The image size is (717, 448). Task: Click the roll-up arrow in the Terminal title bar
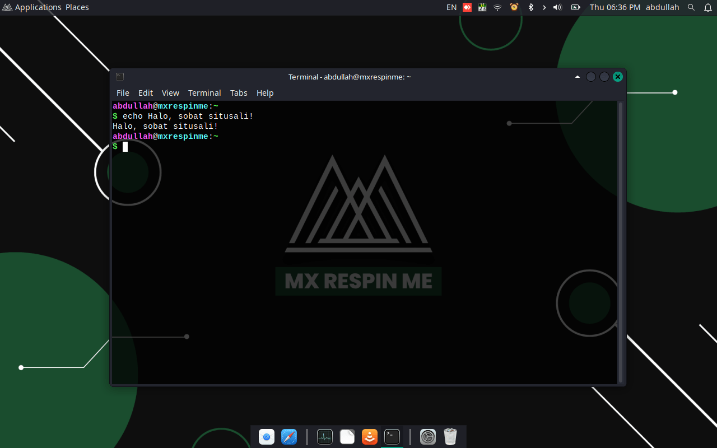coord(578,77)
